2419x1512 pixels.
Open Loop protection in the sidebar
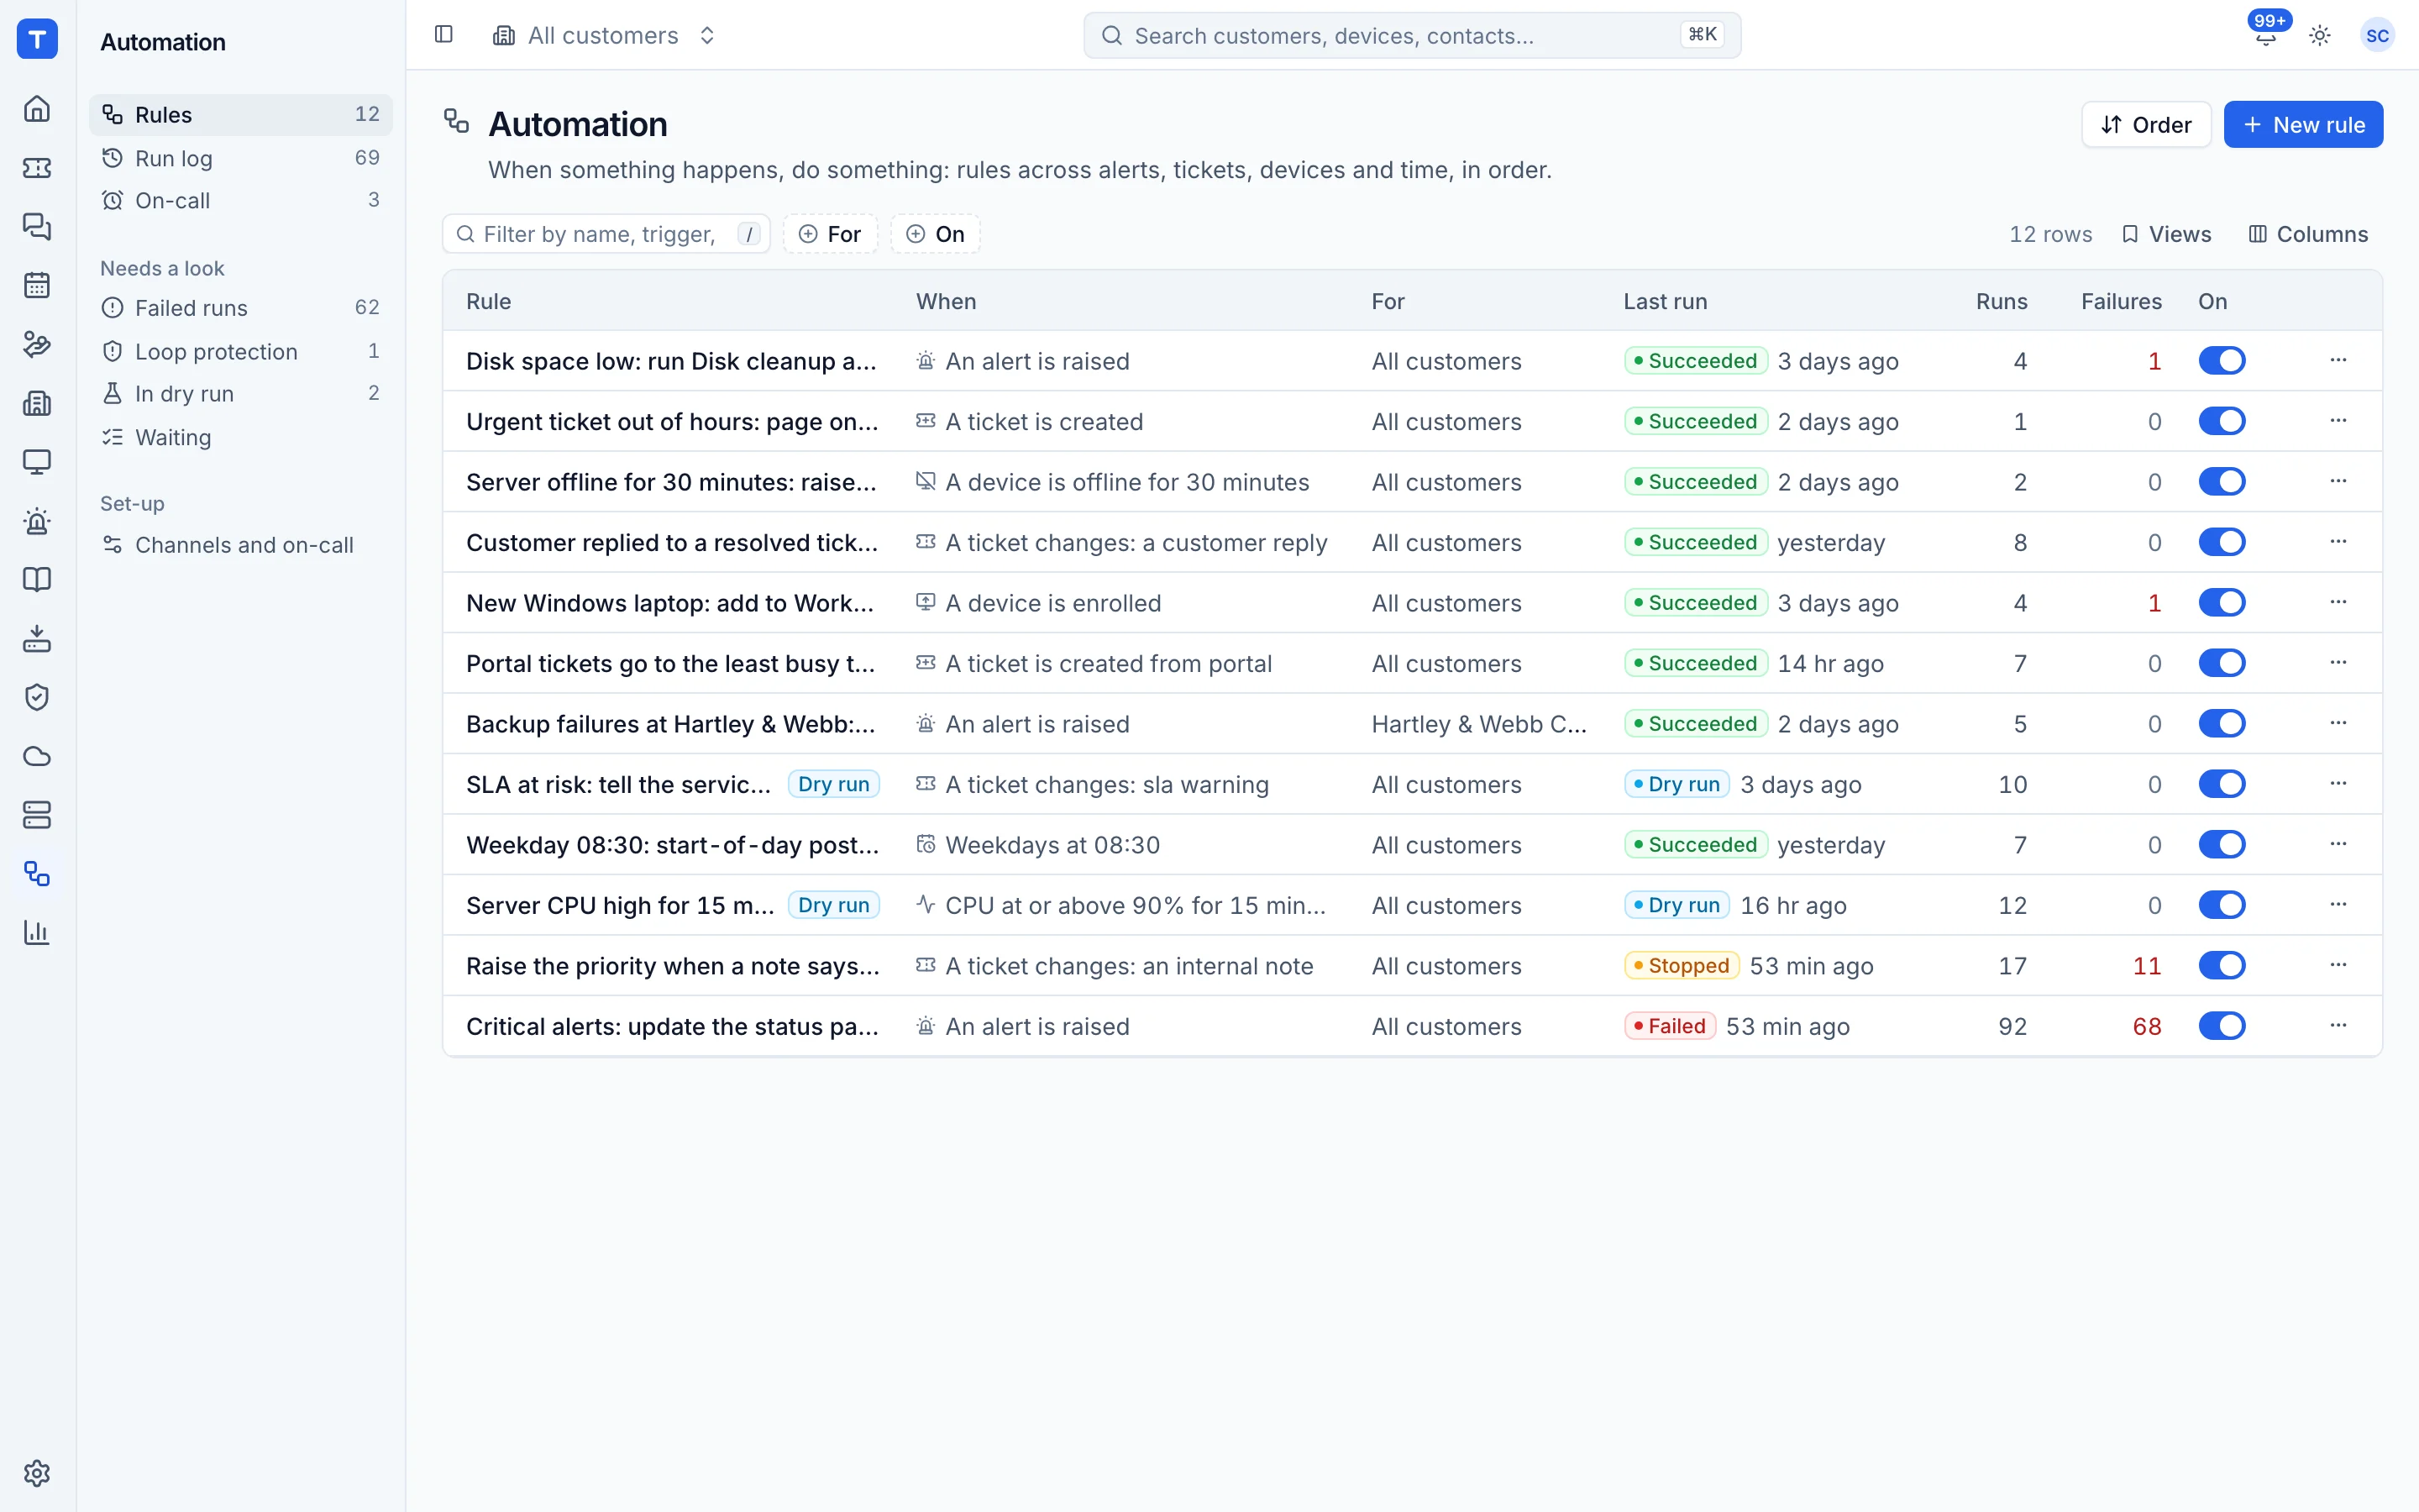(x=240, y=351)
